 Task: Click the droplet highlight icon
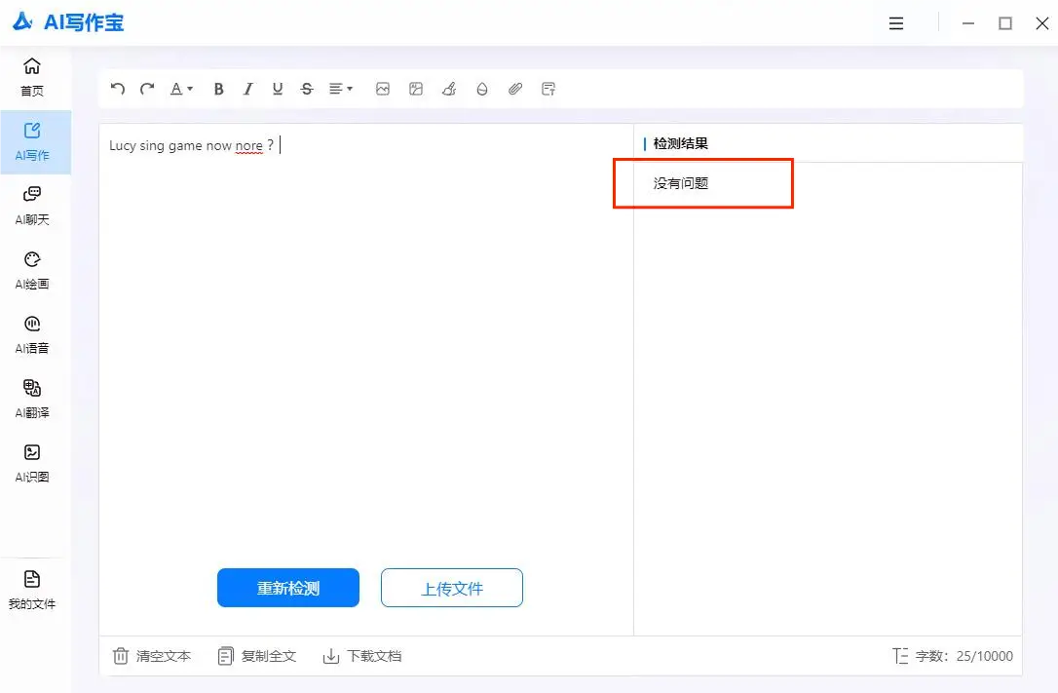click(x=482, y=89)
